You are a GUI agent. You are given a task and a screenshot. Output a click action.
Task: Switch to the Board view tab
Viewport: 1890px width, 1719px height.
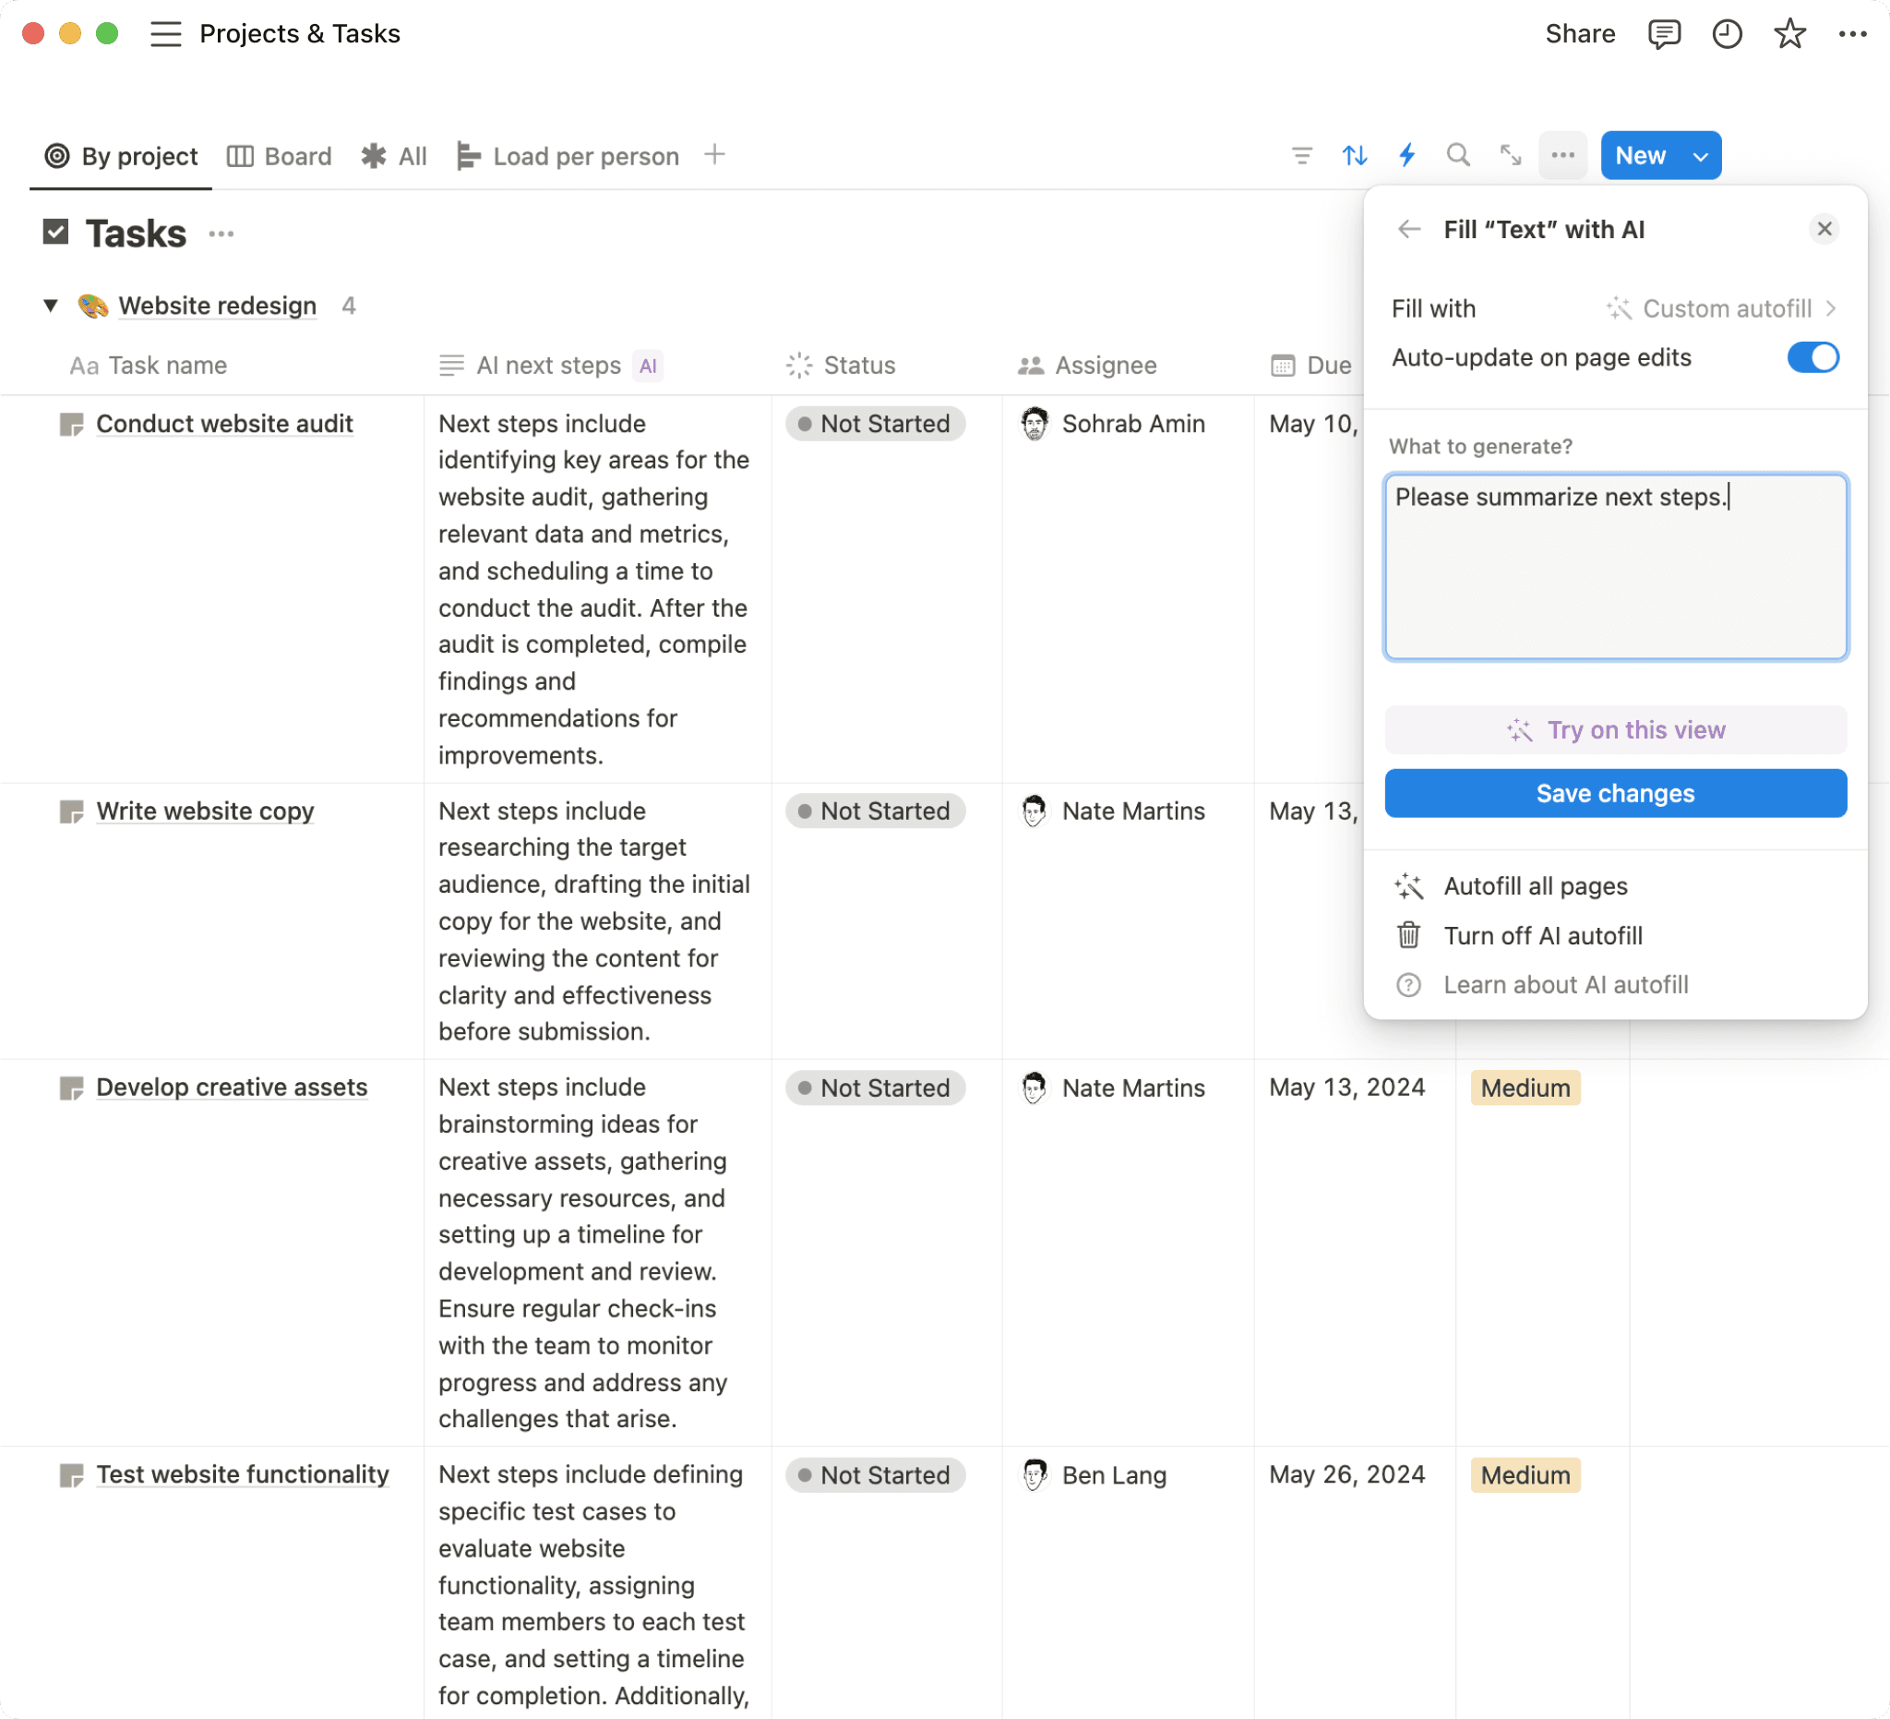click(280, 157)
